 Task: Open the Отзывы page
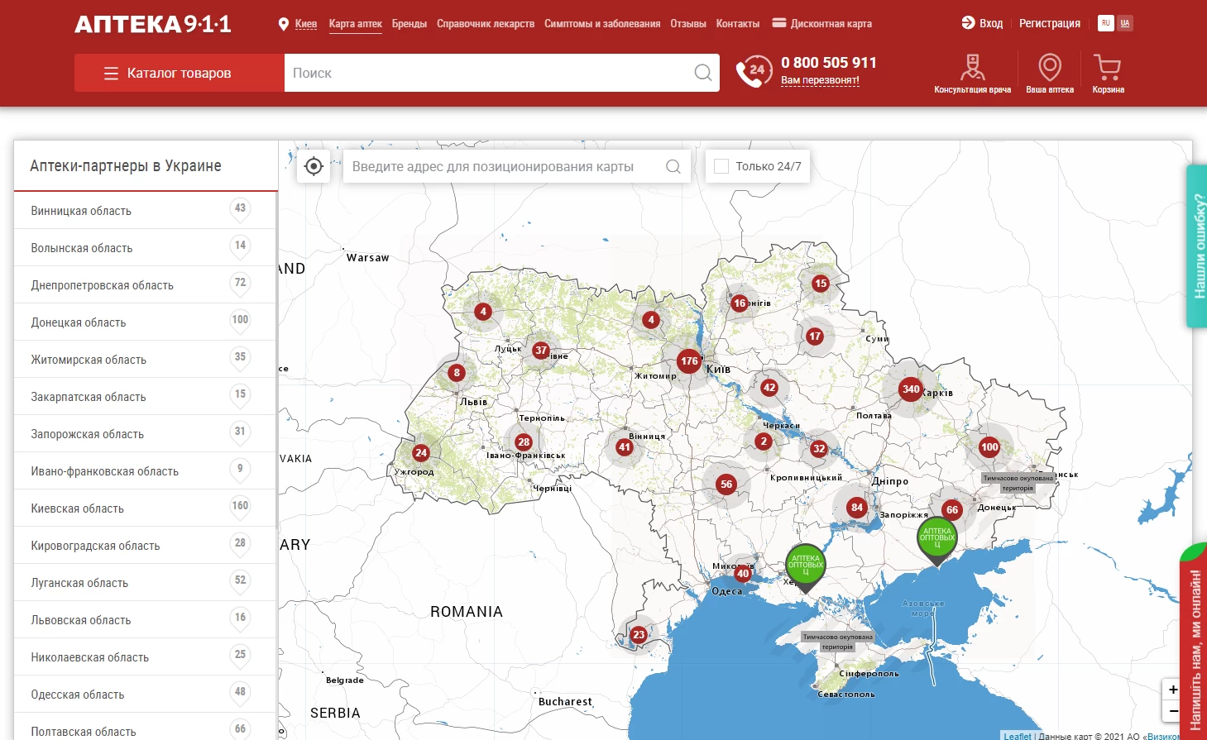(x=688, y=24)
